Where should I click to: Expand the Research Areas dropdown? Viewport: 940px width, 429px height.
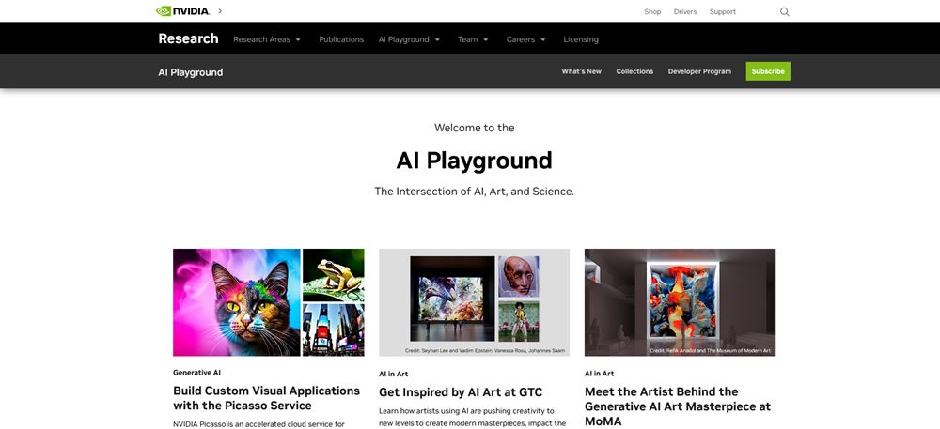point(267,39)
